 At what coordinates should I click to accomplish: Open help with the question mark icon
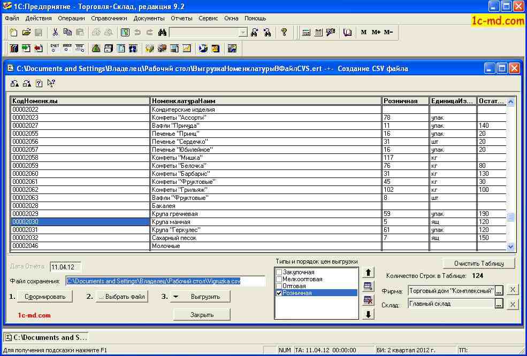(284, 33)
